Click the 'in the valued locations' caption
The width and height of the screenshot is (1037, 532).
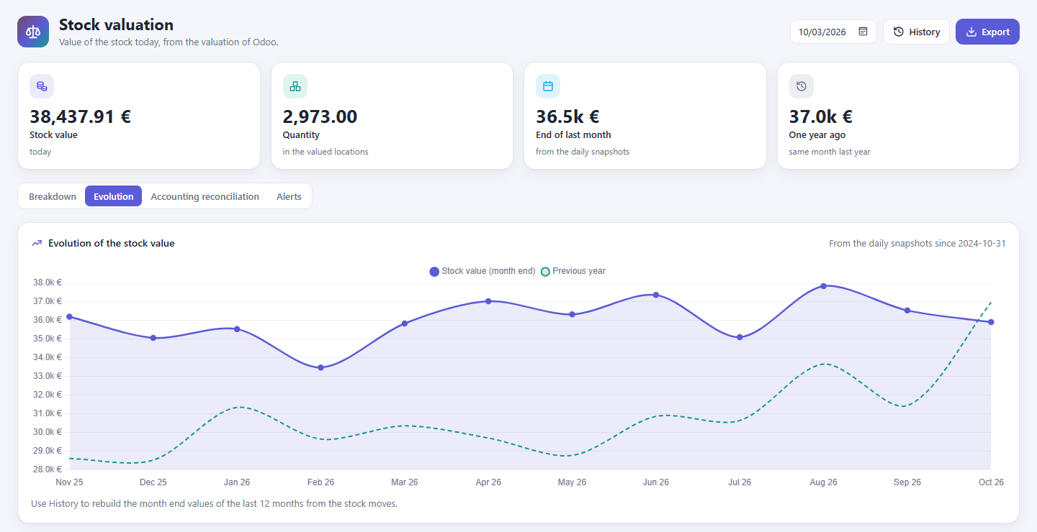tap(326, 152)
